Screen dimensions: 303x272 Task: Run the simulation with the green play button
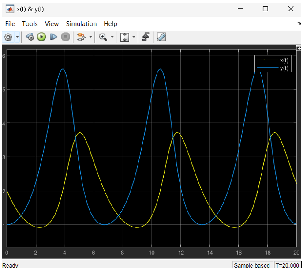41,37
